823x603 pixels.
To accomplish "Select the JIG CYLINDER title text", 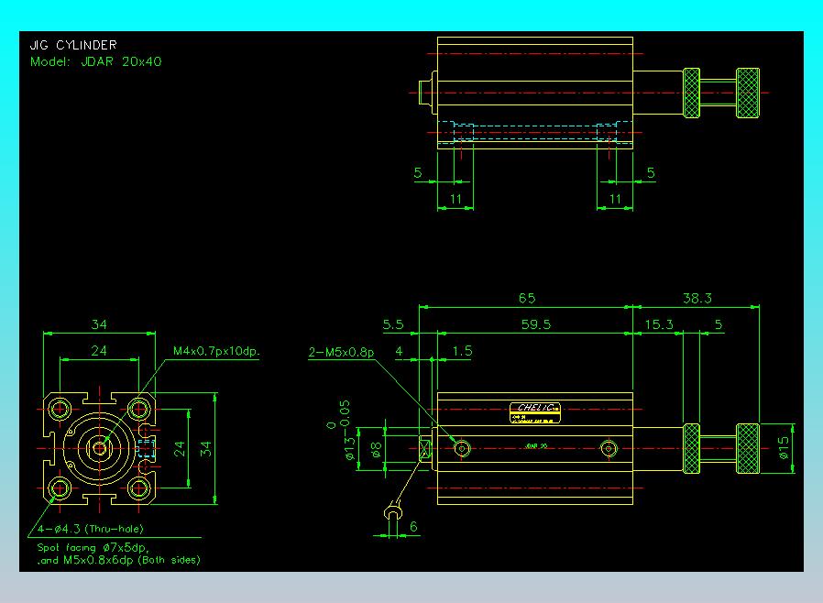I will pyautogui.click(x=73, y=45).
